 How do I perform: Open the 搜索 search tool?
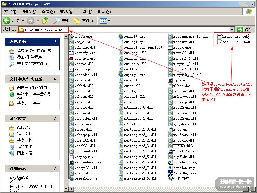[61, 21]
